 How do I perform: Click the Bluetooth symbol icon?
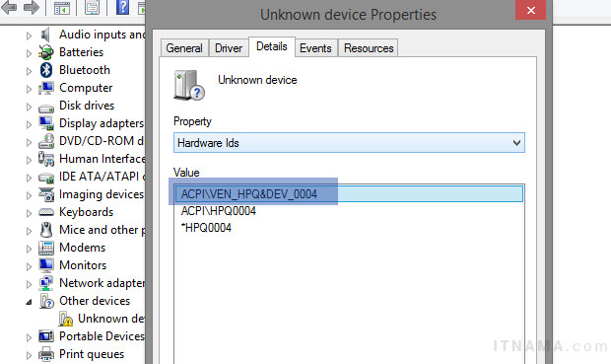46,70
